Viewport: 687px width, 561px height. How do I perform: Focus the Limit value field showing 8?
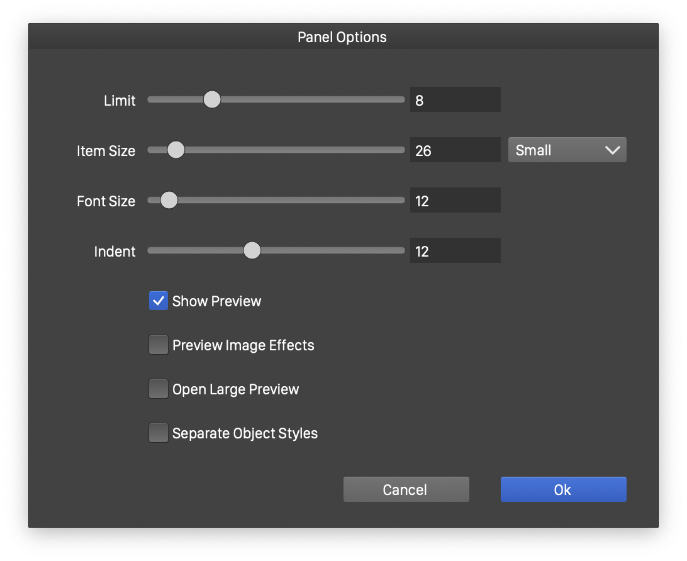(455, 100)
